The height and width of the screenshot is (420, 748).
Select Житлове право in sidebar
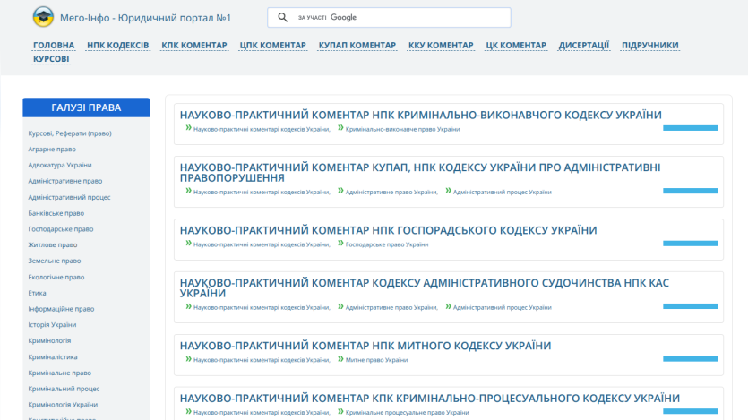tap(53, 245)
